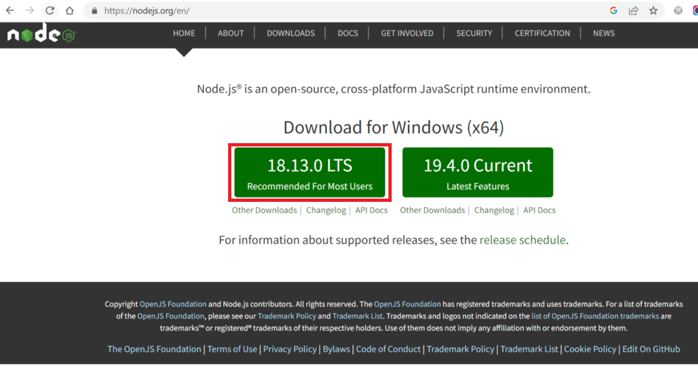Go to the DOWNLOADS page
The height and width of the screenshot is (385, 698).
pyautogui.click(x=291, y=34)
